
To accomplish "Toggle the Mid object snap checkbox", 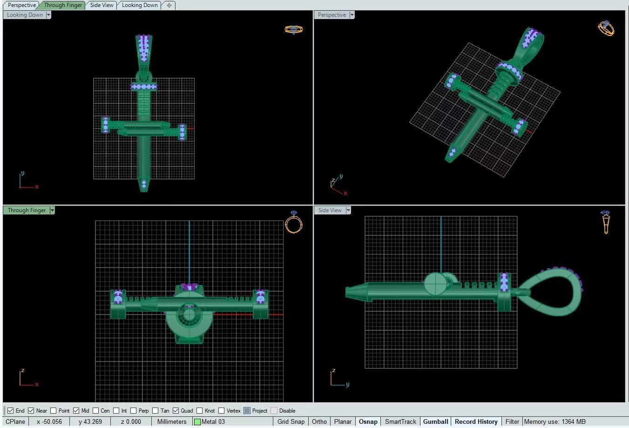I will [76, 410].
